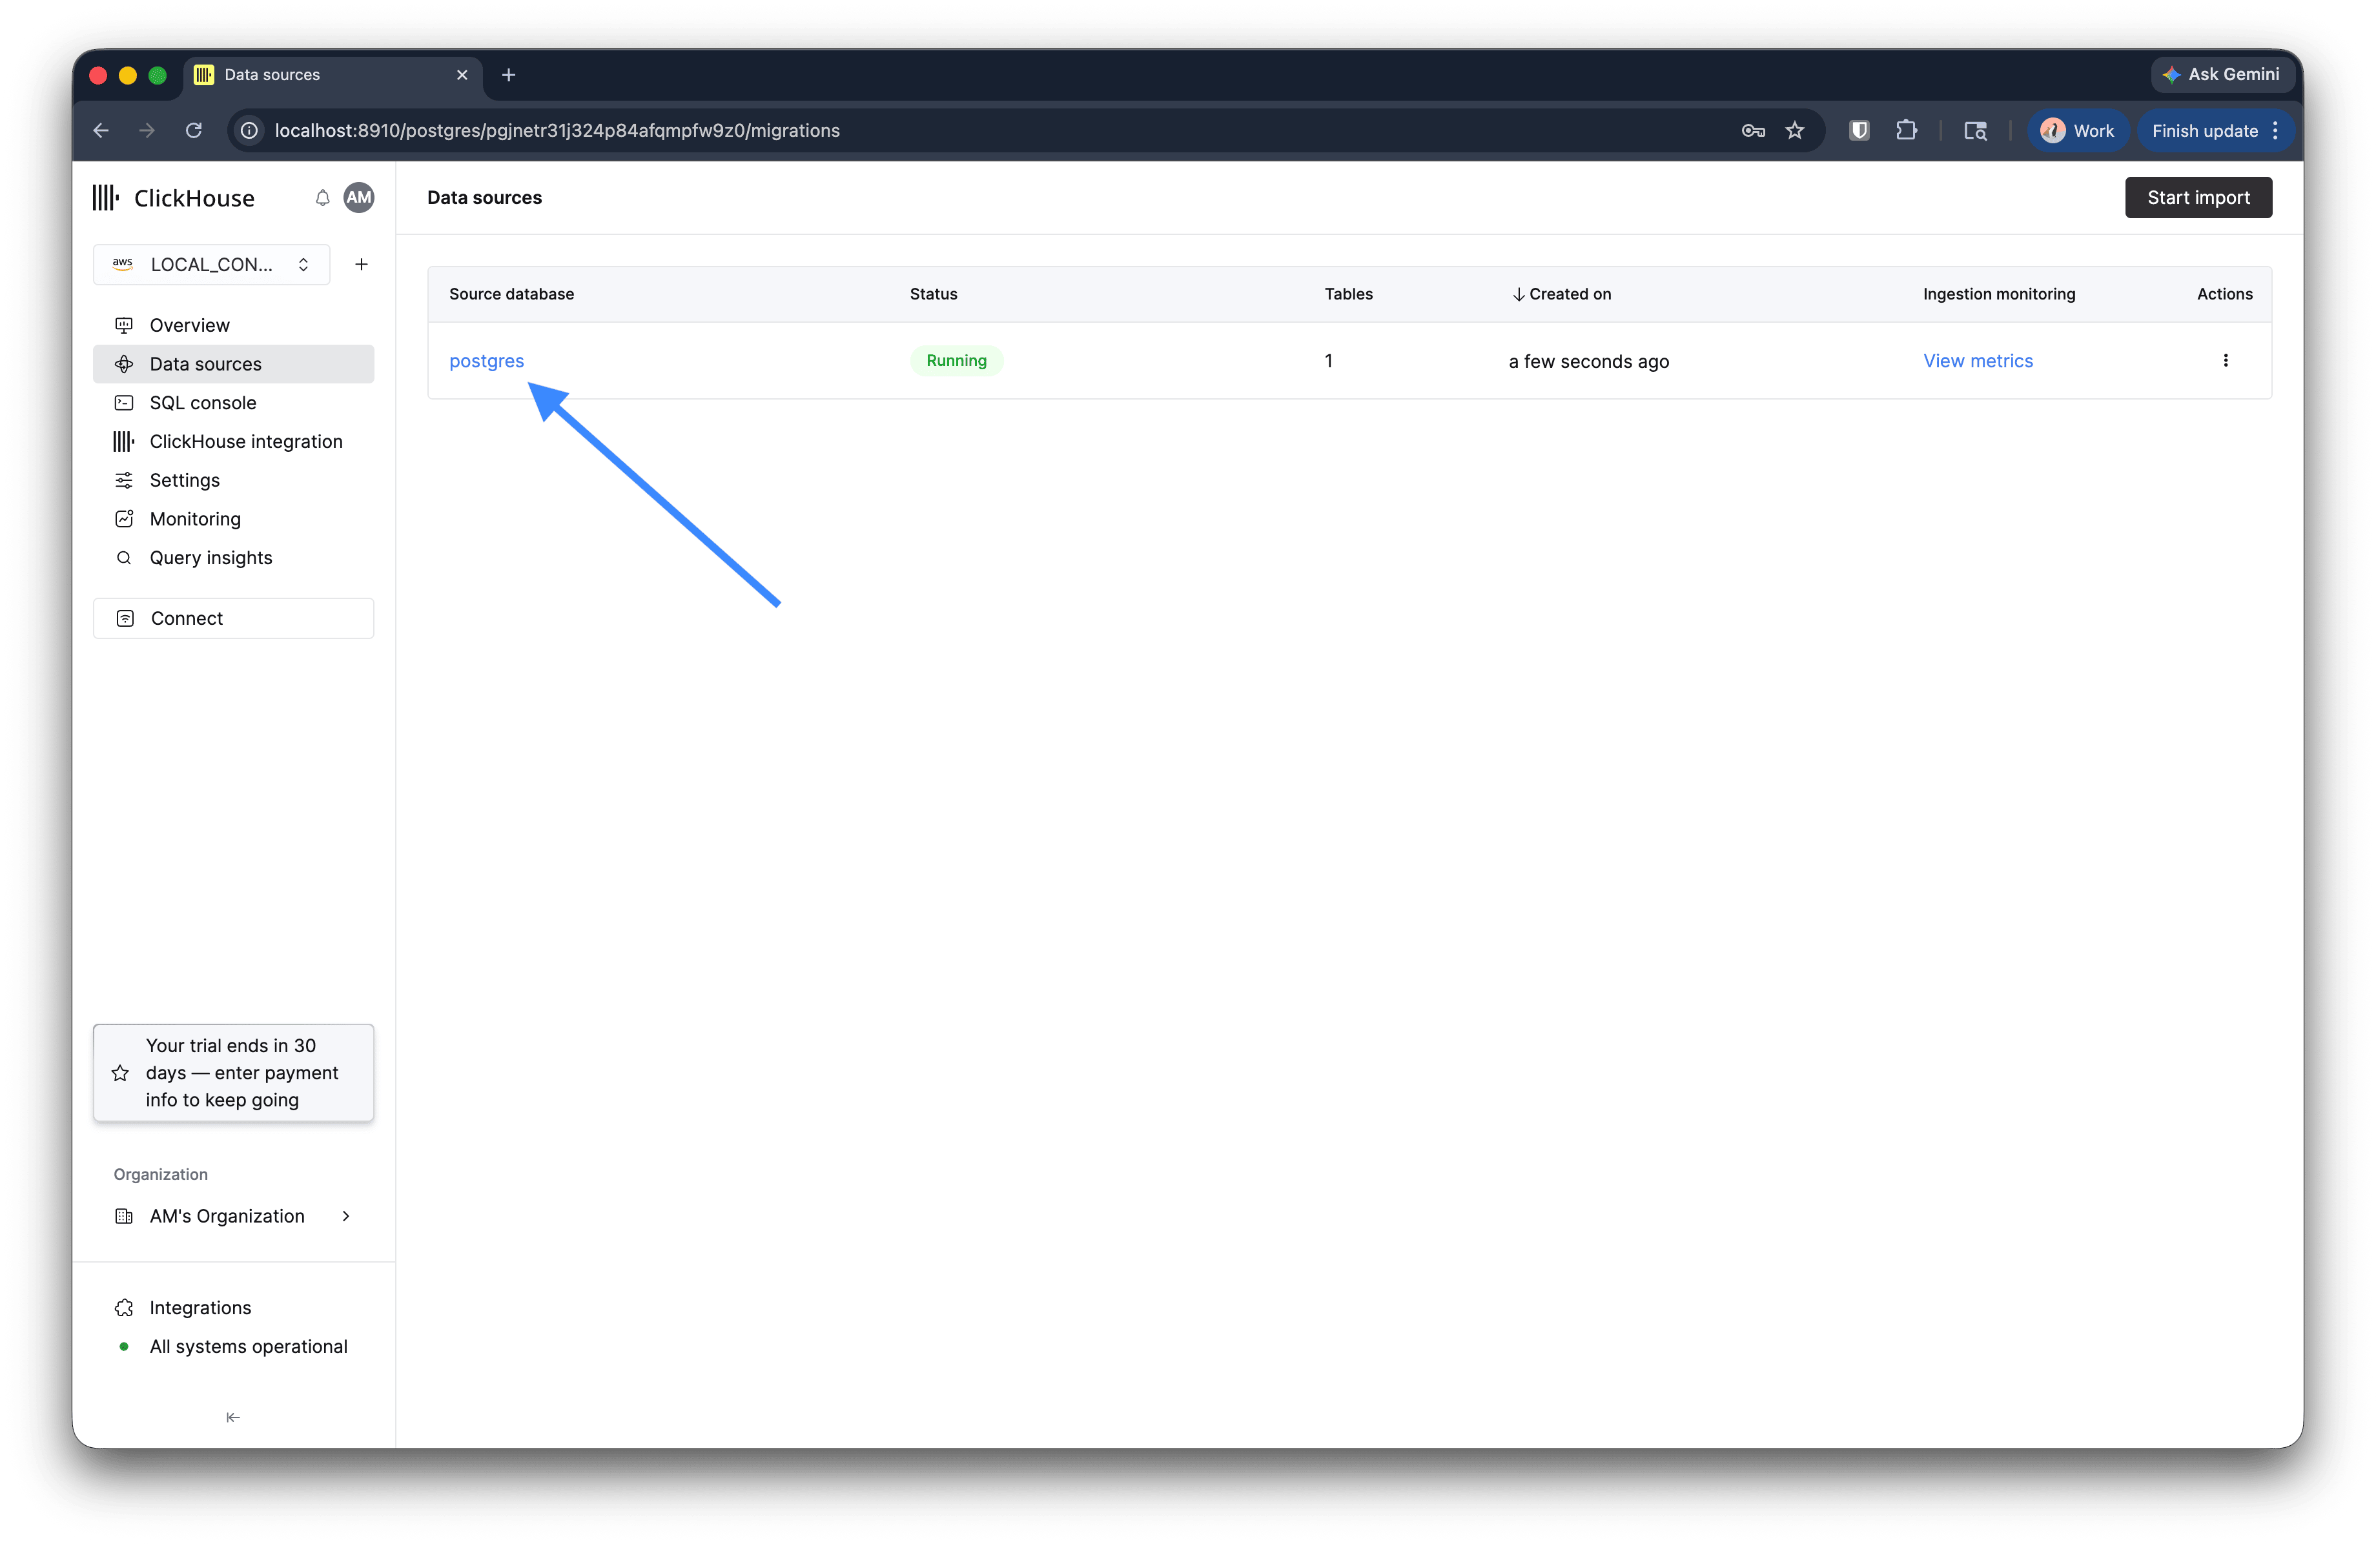Open Integrations in sidebar

234,1308
